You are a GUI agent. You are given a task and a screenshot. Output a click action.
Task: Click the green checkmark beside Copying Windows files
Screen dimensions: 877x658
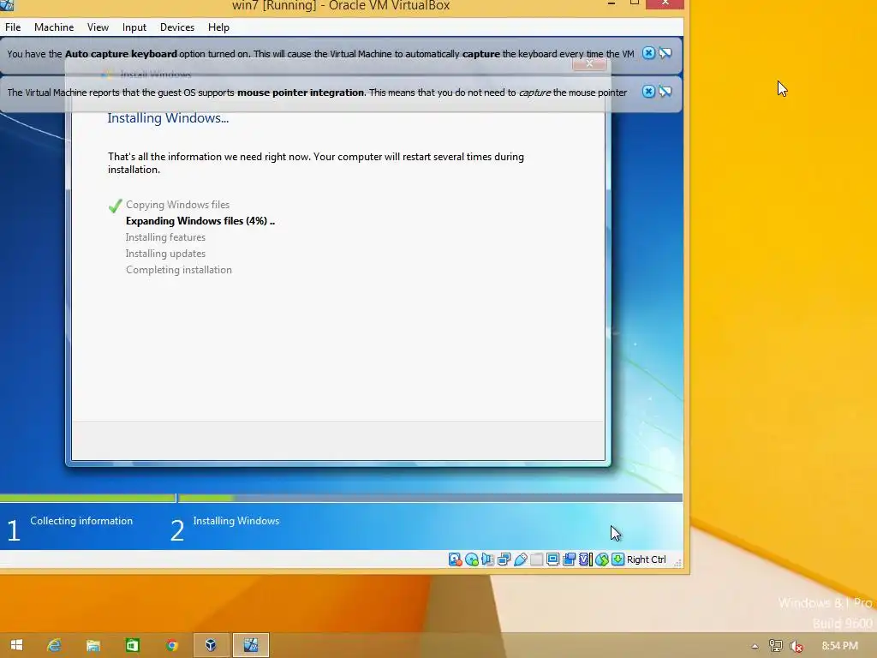point(116,206)
